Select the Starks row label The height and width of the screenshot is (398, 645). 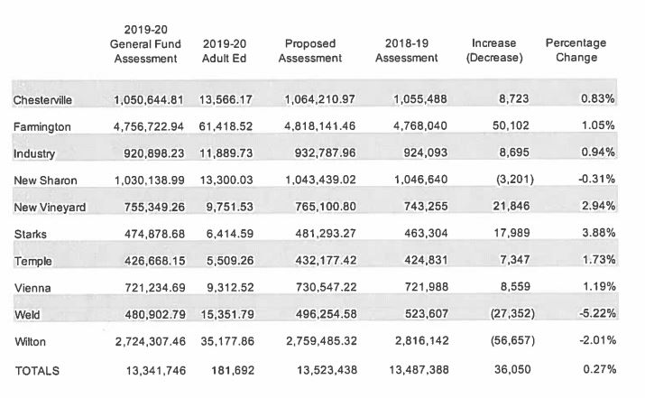pos(30,234)
